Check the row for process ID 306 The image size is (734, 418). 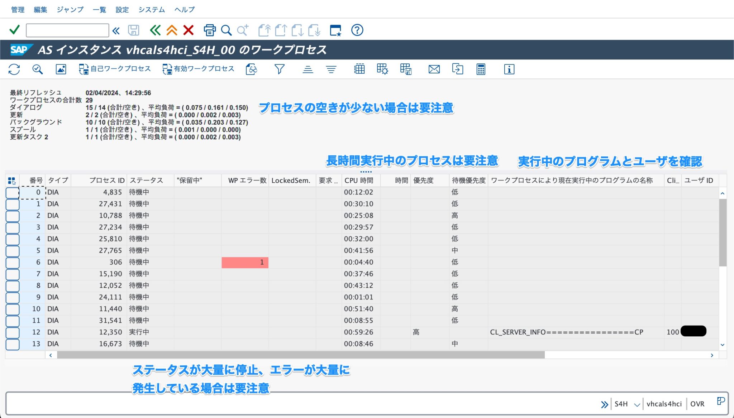click(12, 262)
